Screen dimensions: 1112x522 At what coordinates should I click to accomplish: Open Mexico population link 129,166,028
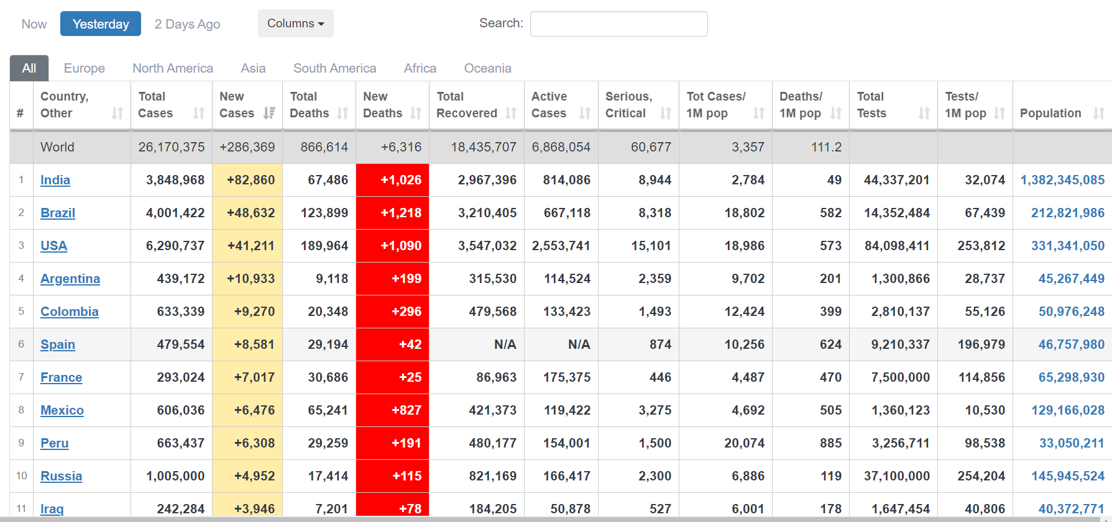(x=1068, y=410)
